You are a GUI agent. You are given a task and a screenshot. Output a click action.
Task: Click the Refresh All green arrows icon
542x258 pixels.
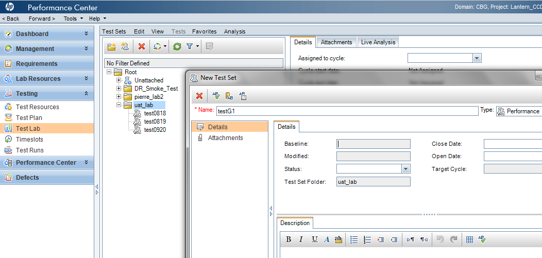177,46
